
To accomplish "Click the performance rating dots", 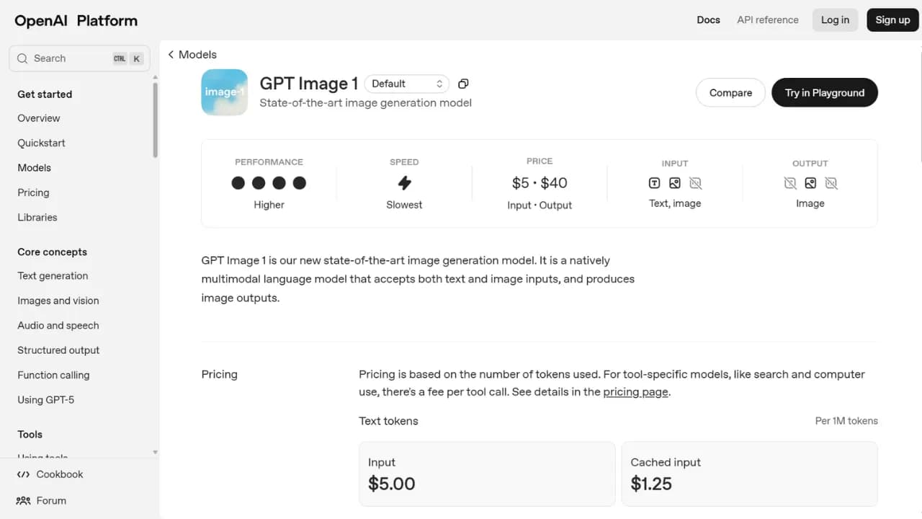I will 269,183.
